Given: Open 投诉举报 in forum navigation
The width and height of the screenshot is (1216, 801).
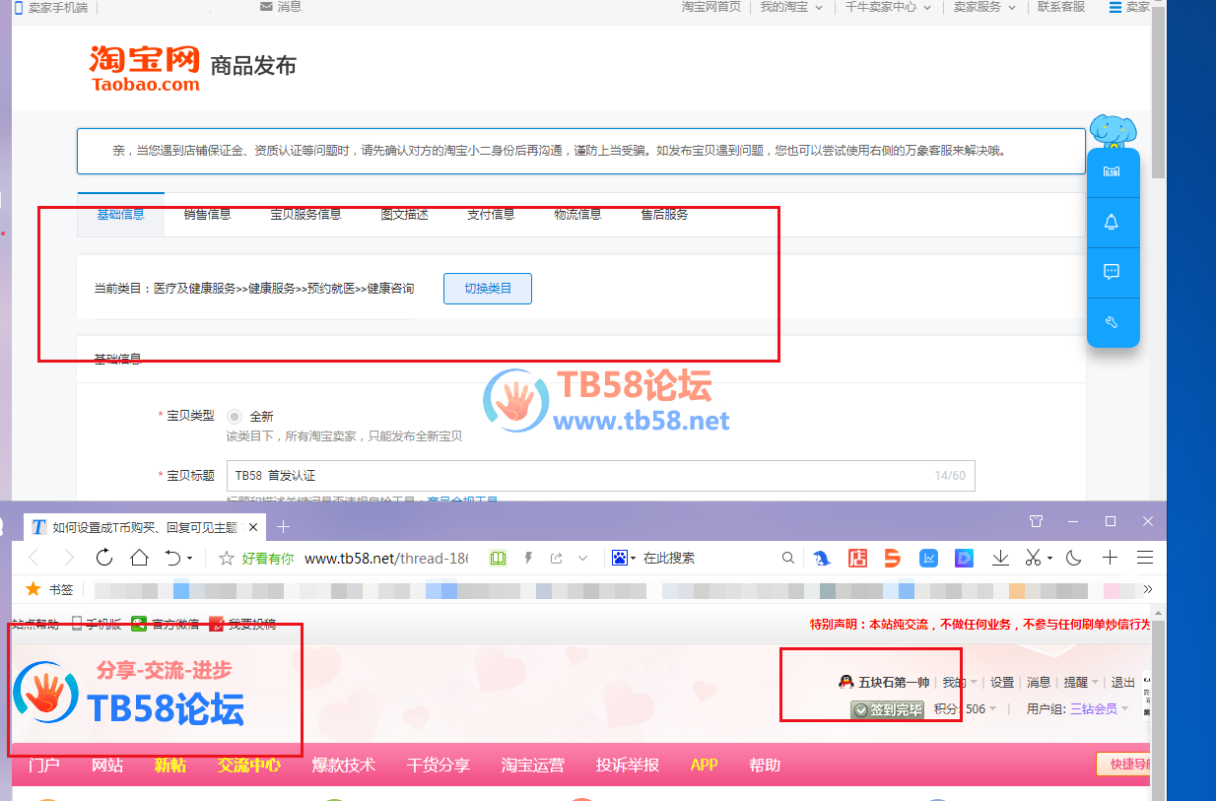Looking at the screenshot, I should point(628,765).
